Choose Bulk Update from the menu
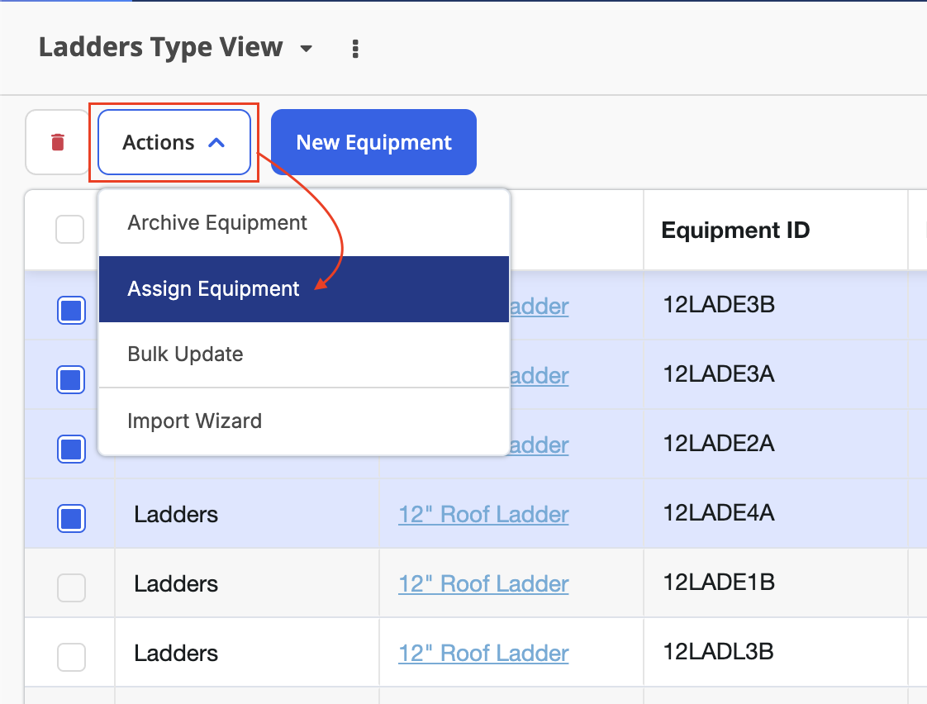927x704 pixels. (304, 354)
